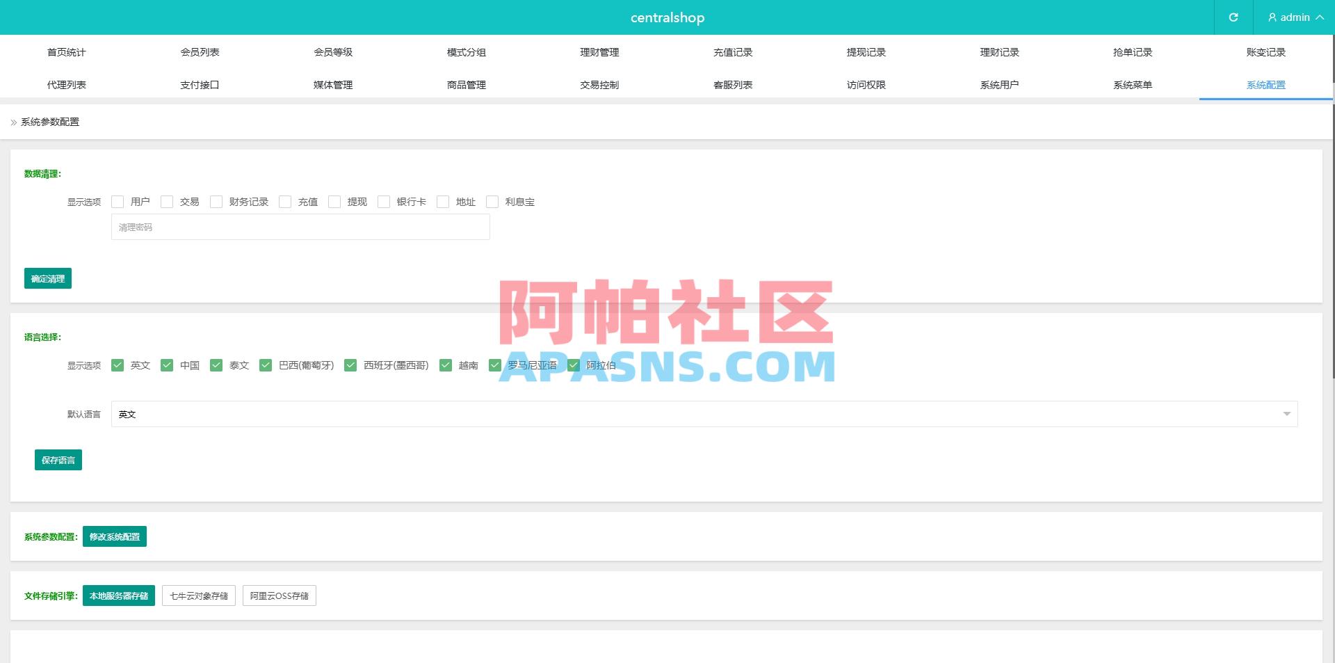Click the 修改系统配置 button
This screenshot has width=1335, height=663.
tap(114, 536)
